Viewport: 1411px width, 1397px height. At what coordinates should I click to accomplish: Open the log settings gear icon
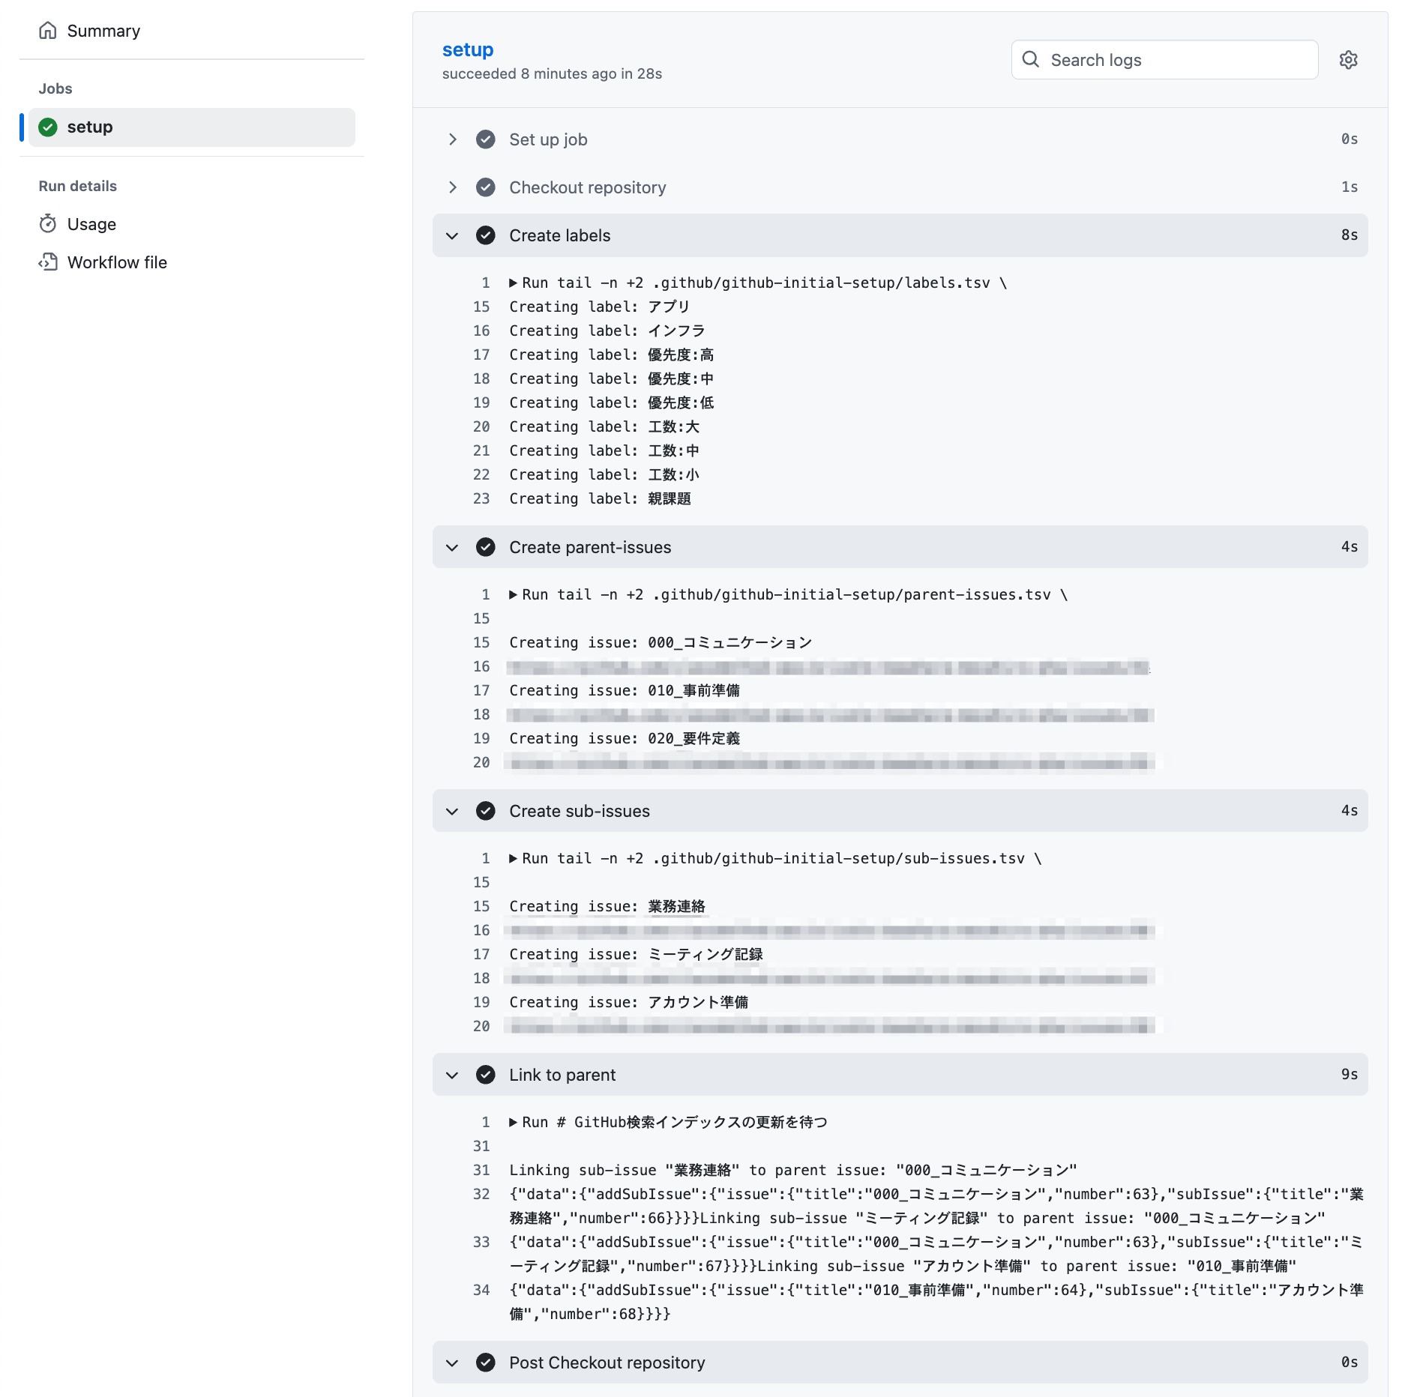pos(1348,60)
